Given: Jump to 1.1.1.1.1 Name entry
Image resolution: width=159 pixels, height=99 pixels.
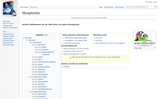Looking at the screenshot, I should click(x=41, y=47).
